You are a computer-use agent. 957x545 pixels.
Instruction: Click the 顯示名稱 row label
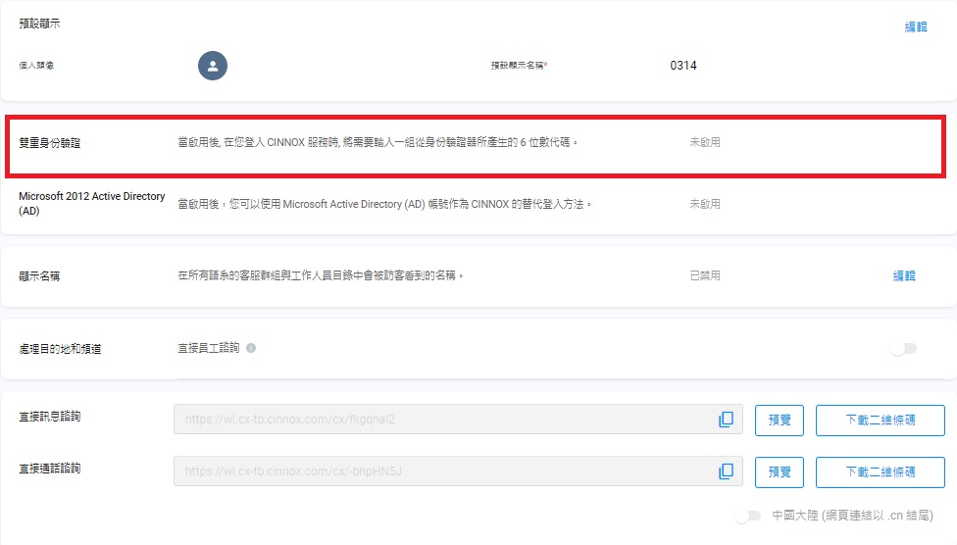tap(39, 275)
